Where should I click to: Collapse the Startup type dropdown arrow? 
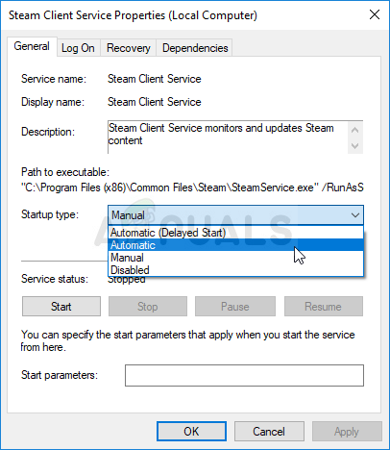pyautogui.click(x=355, y=215)
